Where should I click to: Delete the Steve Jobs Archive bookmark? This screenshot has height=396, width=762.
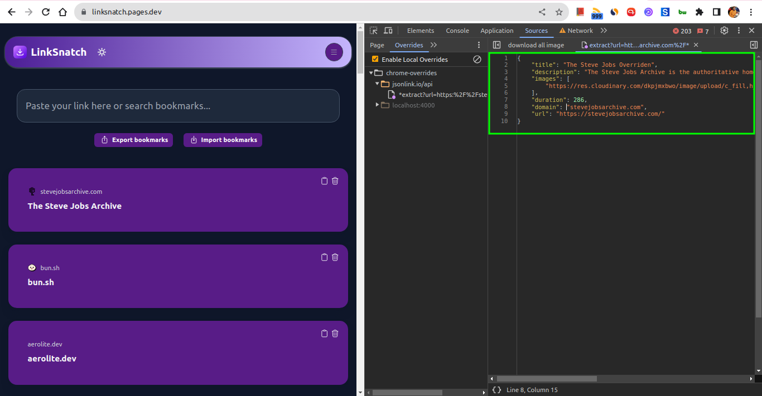(335, 180)
